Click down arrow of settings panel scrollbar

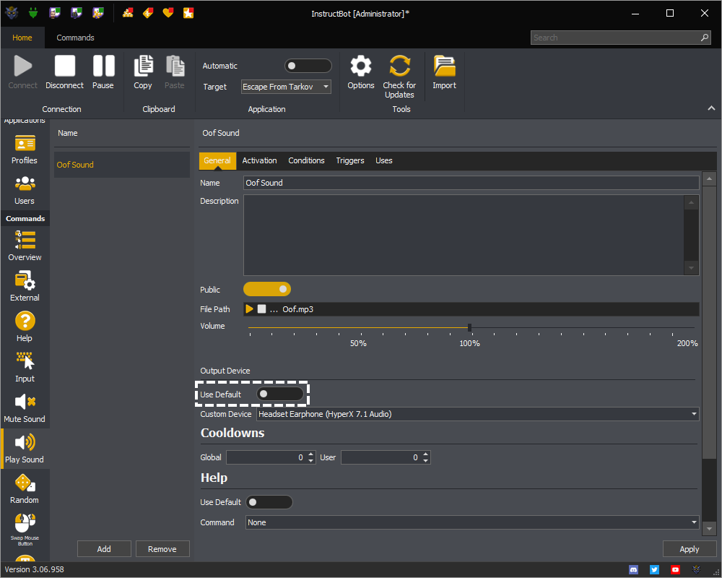(x=709, y=529)
